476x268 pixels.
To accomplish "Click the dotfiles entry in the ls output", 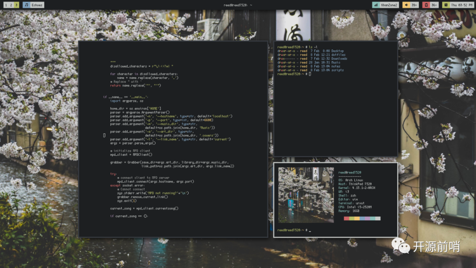I will tap(338, 54).
